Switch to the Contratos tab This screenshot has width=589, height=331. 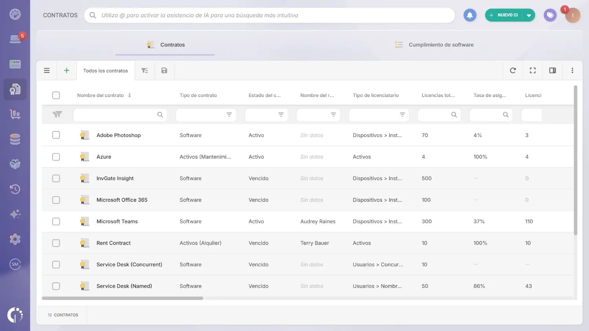[165, 45]
